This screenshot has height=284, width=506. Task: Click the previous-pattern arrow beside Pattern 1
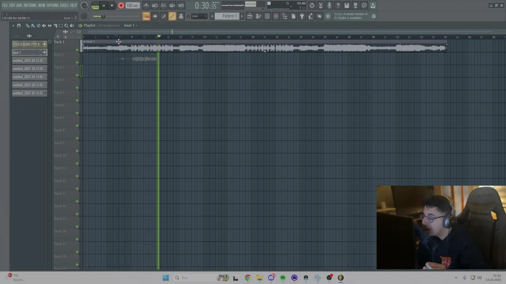(x=212, y=16)
